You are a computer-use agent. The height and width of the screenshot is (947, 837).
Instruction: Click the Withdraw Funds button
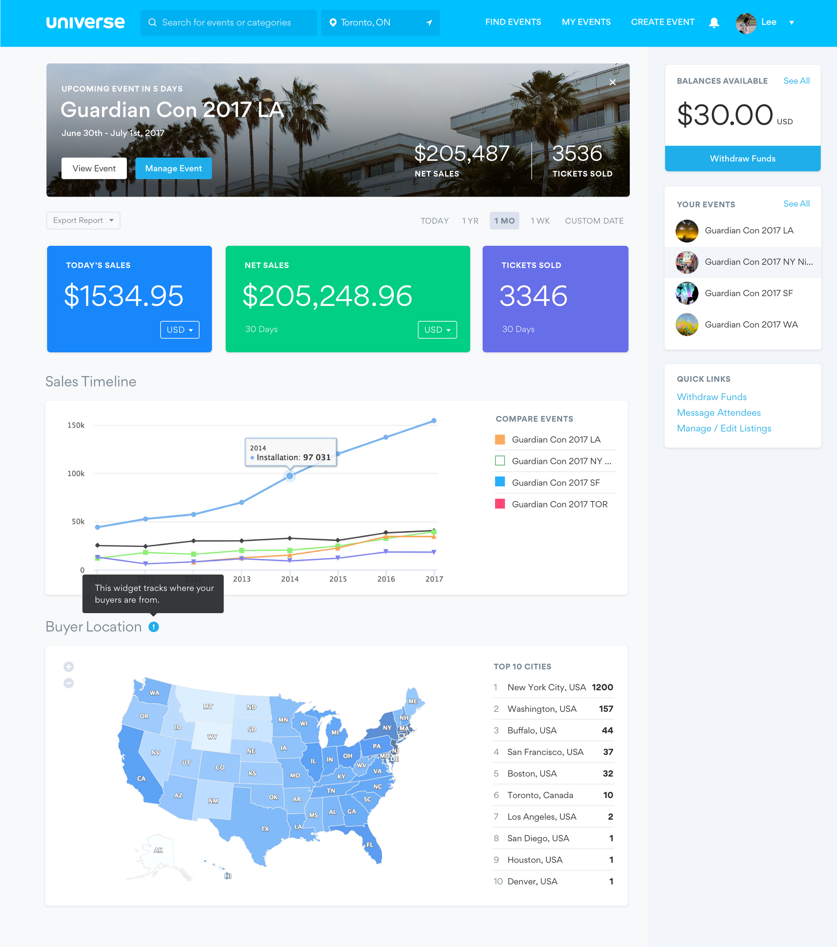pos(742,159)
